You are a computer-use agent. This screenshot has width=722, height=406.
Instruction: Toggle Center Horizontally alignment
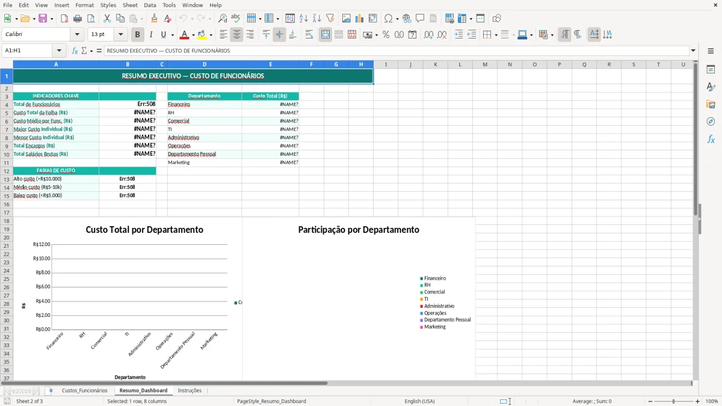click(236, 35)
